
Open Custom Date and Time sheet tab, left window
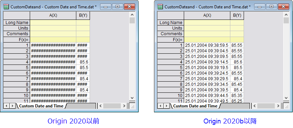click(x=41, y=106)
